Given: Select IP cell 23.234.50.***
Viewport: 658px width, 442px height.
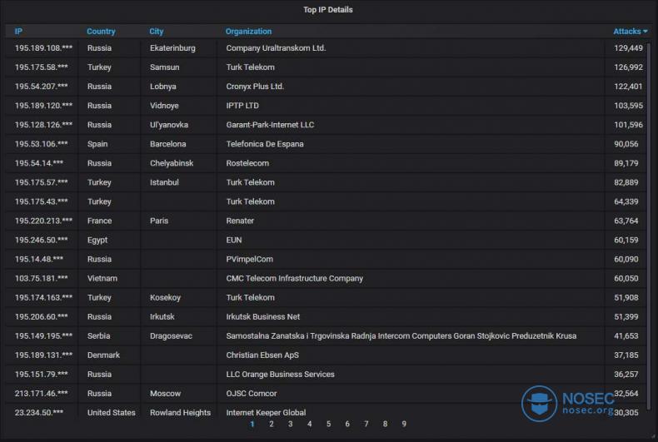Looking at the screenshot, I should click(x=39, y=413).
